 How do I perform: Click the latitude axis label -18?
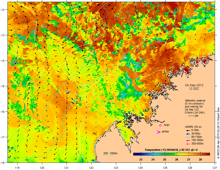pyautogui.click(x=3, y=162)
